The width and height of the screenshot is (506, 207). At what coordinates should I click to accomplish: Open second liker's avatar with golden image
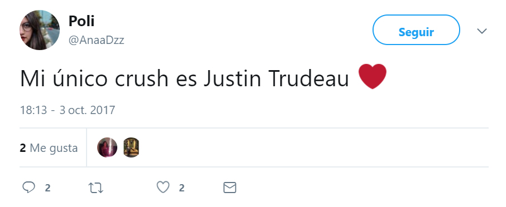click(131, 147)
